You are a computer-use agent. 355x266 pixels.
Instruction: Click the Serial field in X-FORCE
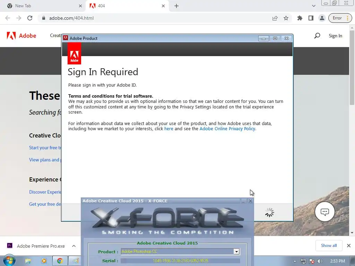click(x=180, y=261)
